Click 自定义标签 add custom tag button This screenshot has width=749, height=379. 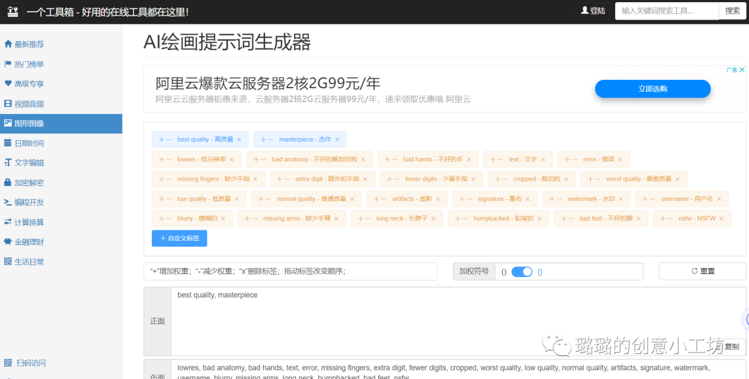tap(179, 239)
